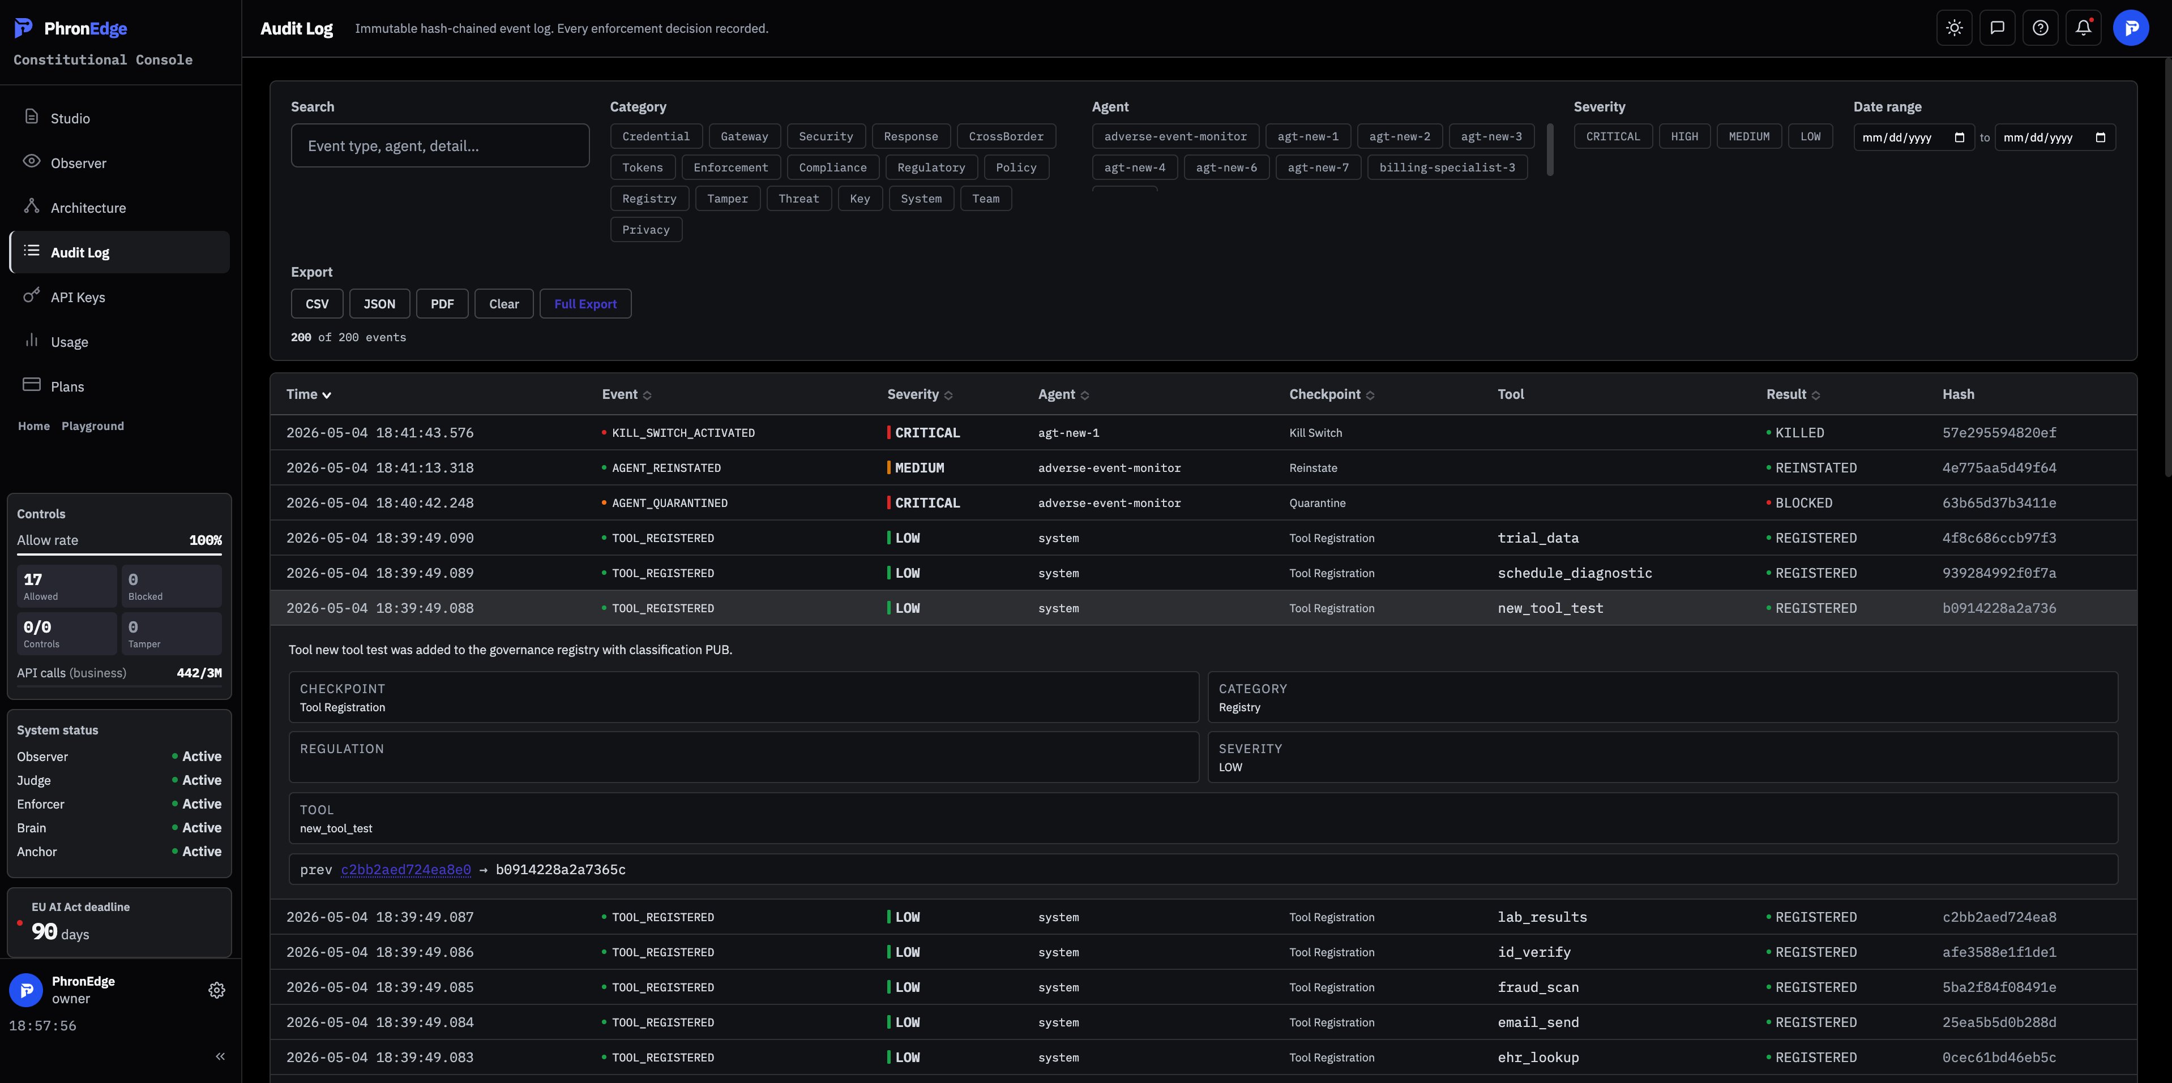Go to Usage page
This screenshot has width=2172, height=1083.
point(119,341)
